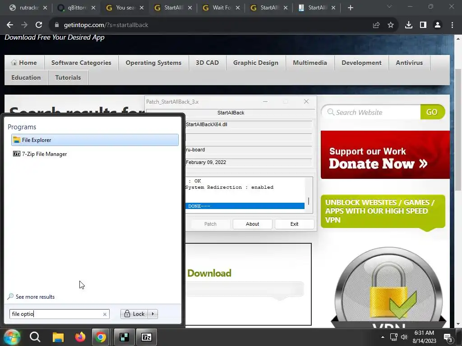Open Tutorials category

(x=68, y=77)
